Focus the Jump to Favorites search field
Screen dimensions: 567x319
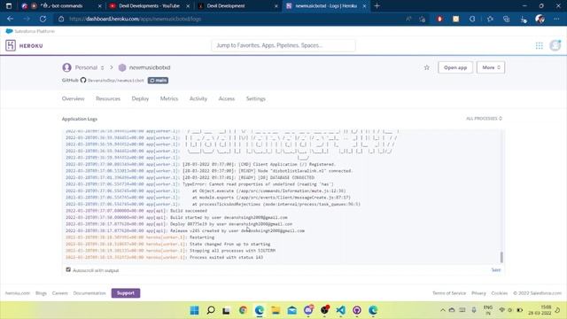[283, 45]
